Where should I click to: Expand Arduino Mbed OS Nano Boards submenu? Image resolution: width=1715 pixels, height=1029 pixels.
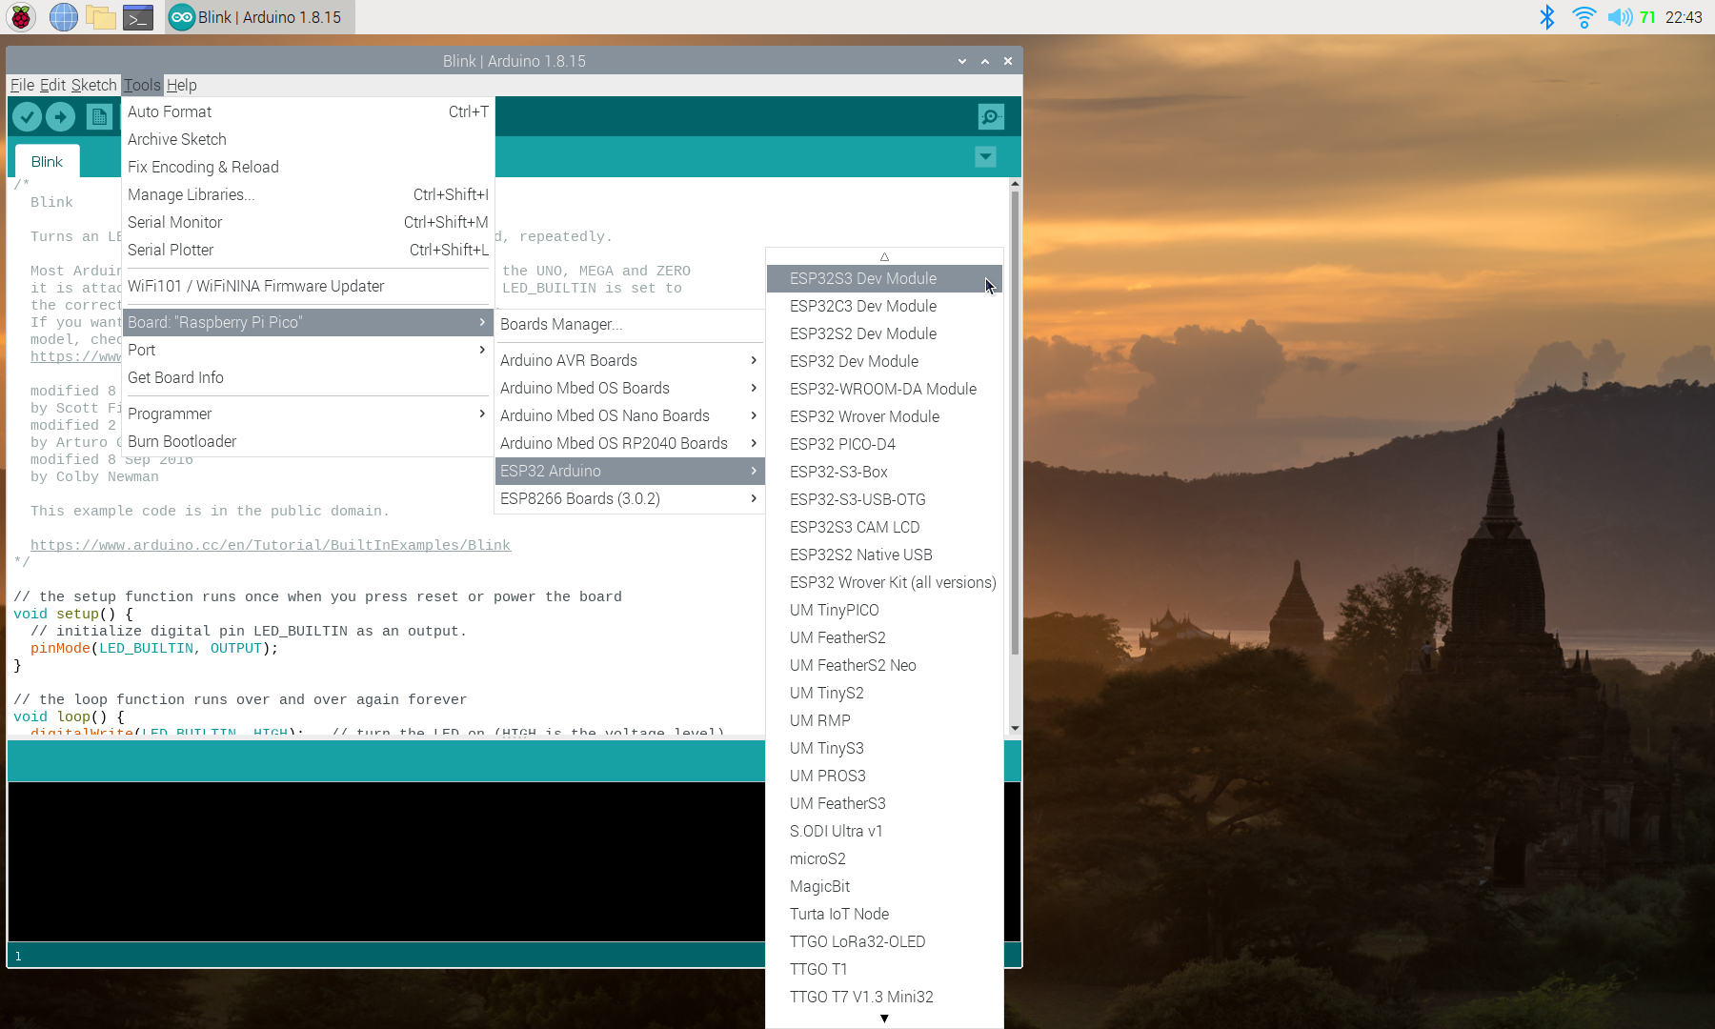[x=630, y=415]
